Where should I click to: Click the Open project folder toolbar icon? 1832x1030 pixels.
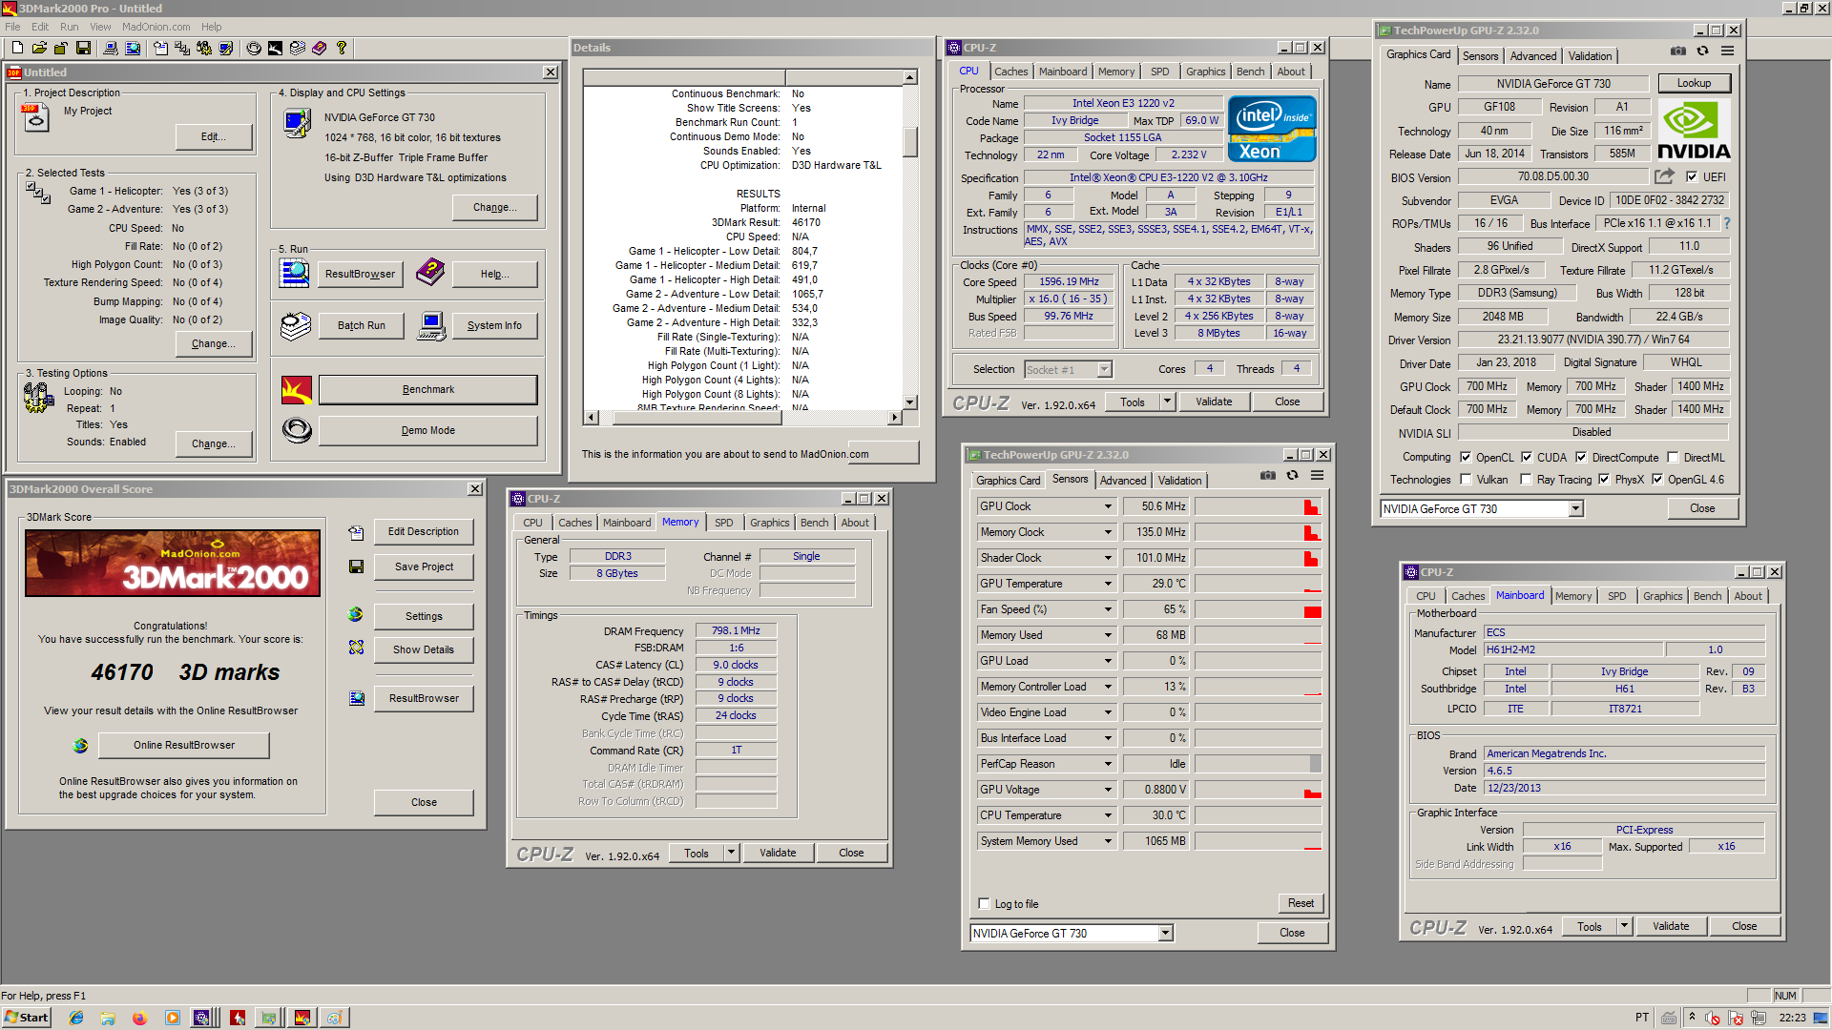39,48
